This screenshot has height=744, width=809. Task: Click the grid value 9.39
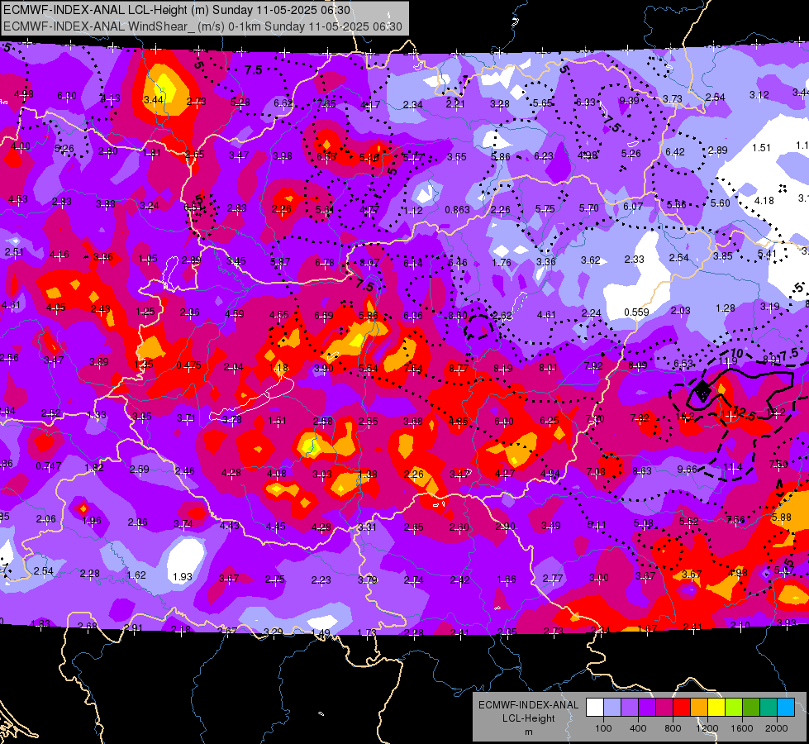coord(629,101)
